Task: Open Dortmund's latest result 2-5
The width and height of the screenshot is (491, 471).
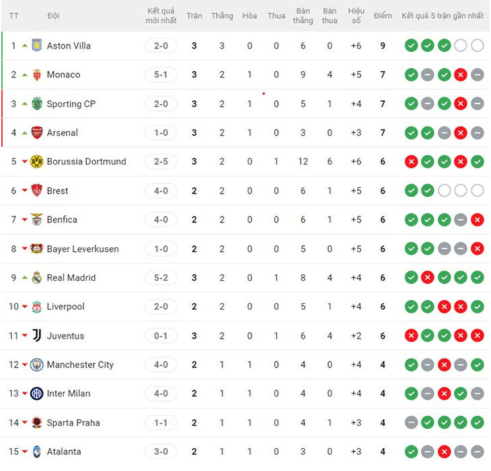Action: tap(161, 162)
